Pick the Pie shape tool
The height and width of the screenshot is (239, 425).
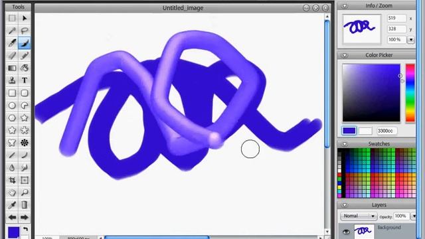[25, 106]
